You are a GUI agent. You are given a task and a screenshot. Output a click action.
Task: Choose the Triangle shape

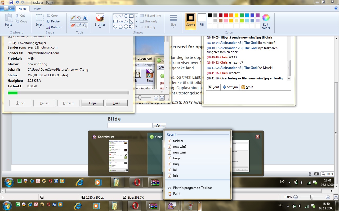tap(126, 21)
